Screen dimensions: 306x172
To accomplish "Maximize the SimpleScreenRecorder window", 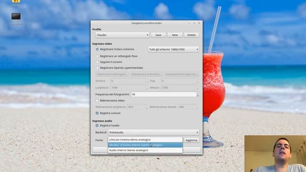I will tap(194, 23).
